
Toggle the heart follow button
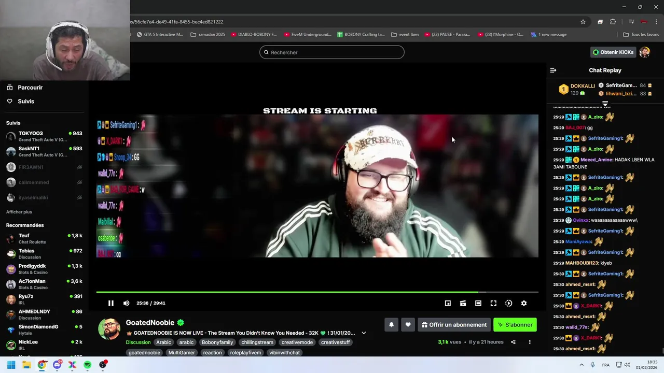point(408,325)
